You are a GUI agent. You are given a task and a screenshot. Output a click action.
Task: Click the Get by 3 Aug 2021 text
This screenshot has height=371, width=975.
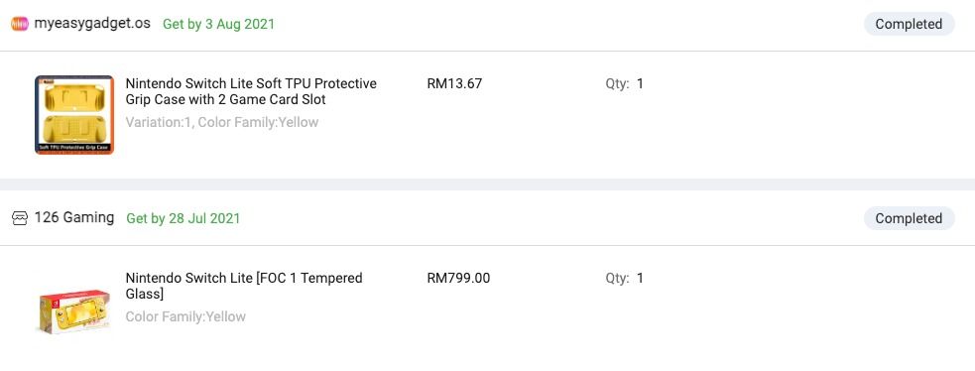pos(218,24)
